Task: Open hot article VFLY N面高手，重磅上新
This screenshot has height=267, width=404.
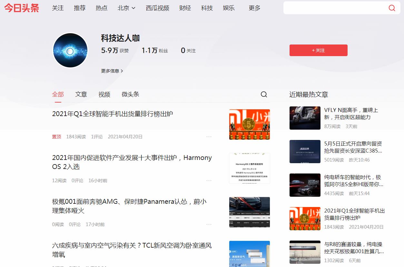Action: coord(351,114)
